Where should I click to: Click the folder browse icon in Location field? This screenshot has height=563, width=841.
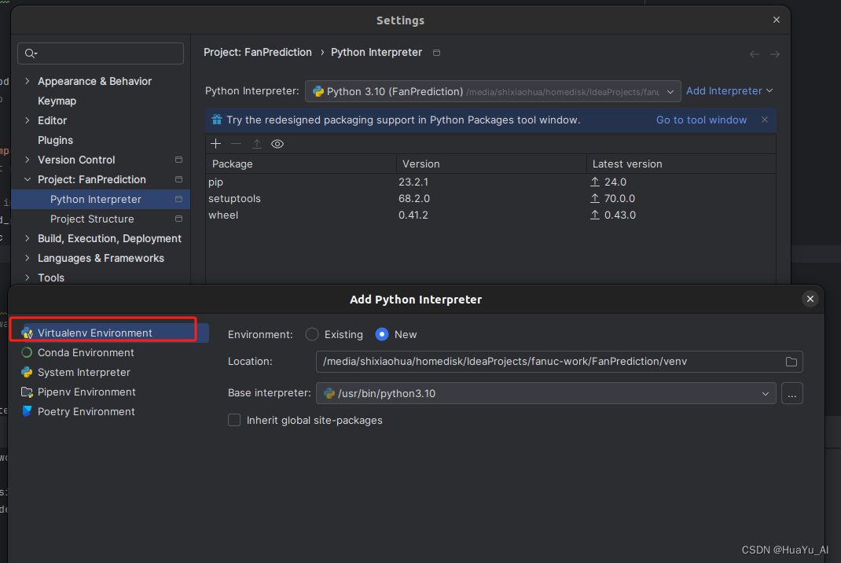tap(791, 362)
